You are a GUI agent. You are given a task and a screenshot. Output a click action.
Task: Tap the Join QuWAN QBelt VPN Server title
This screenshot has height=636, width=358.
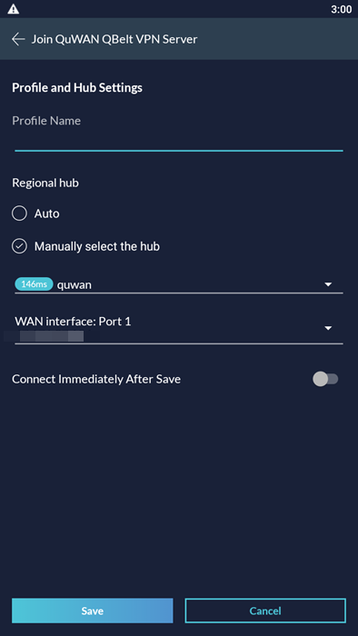tap(114, 39)
